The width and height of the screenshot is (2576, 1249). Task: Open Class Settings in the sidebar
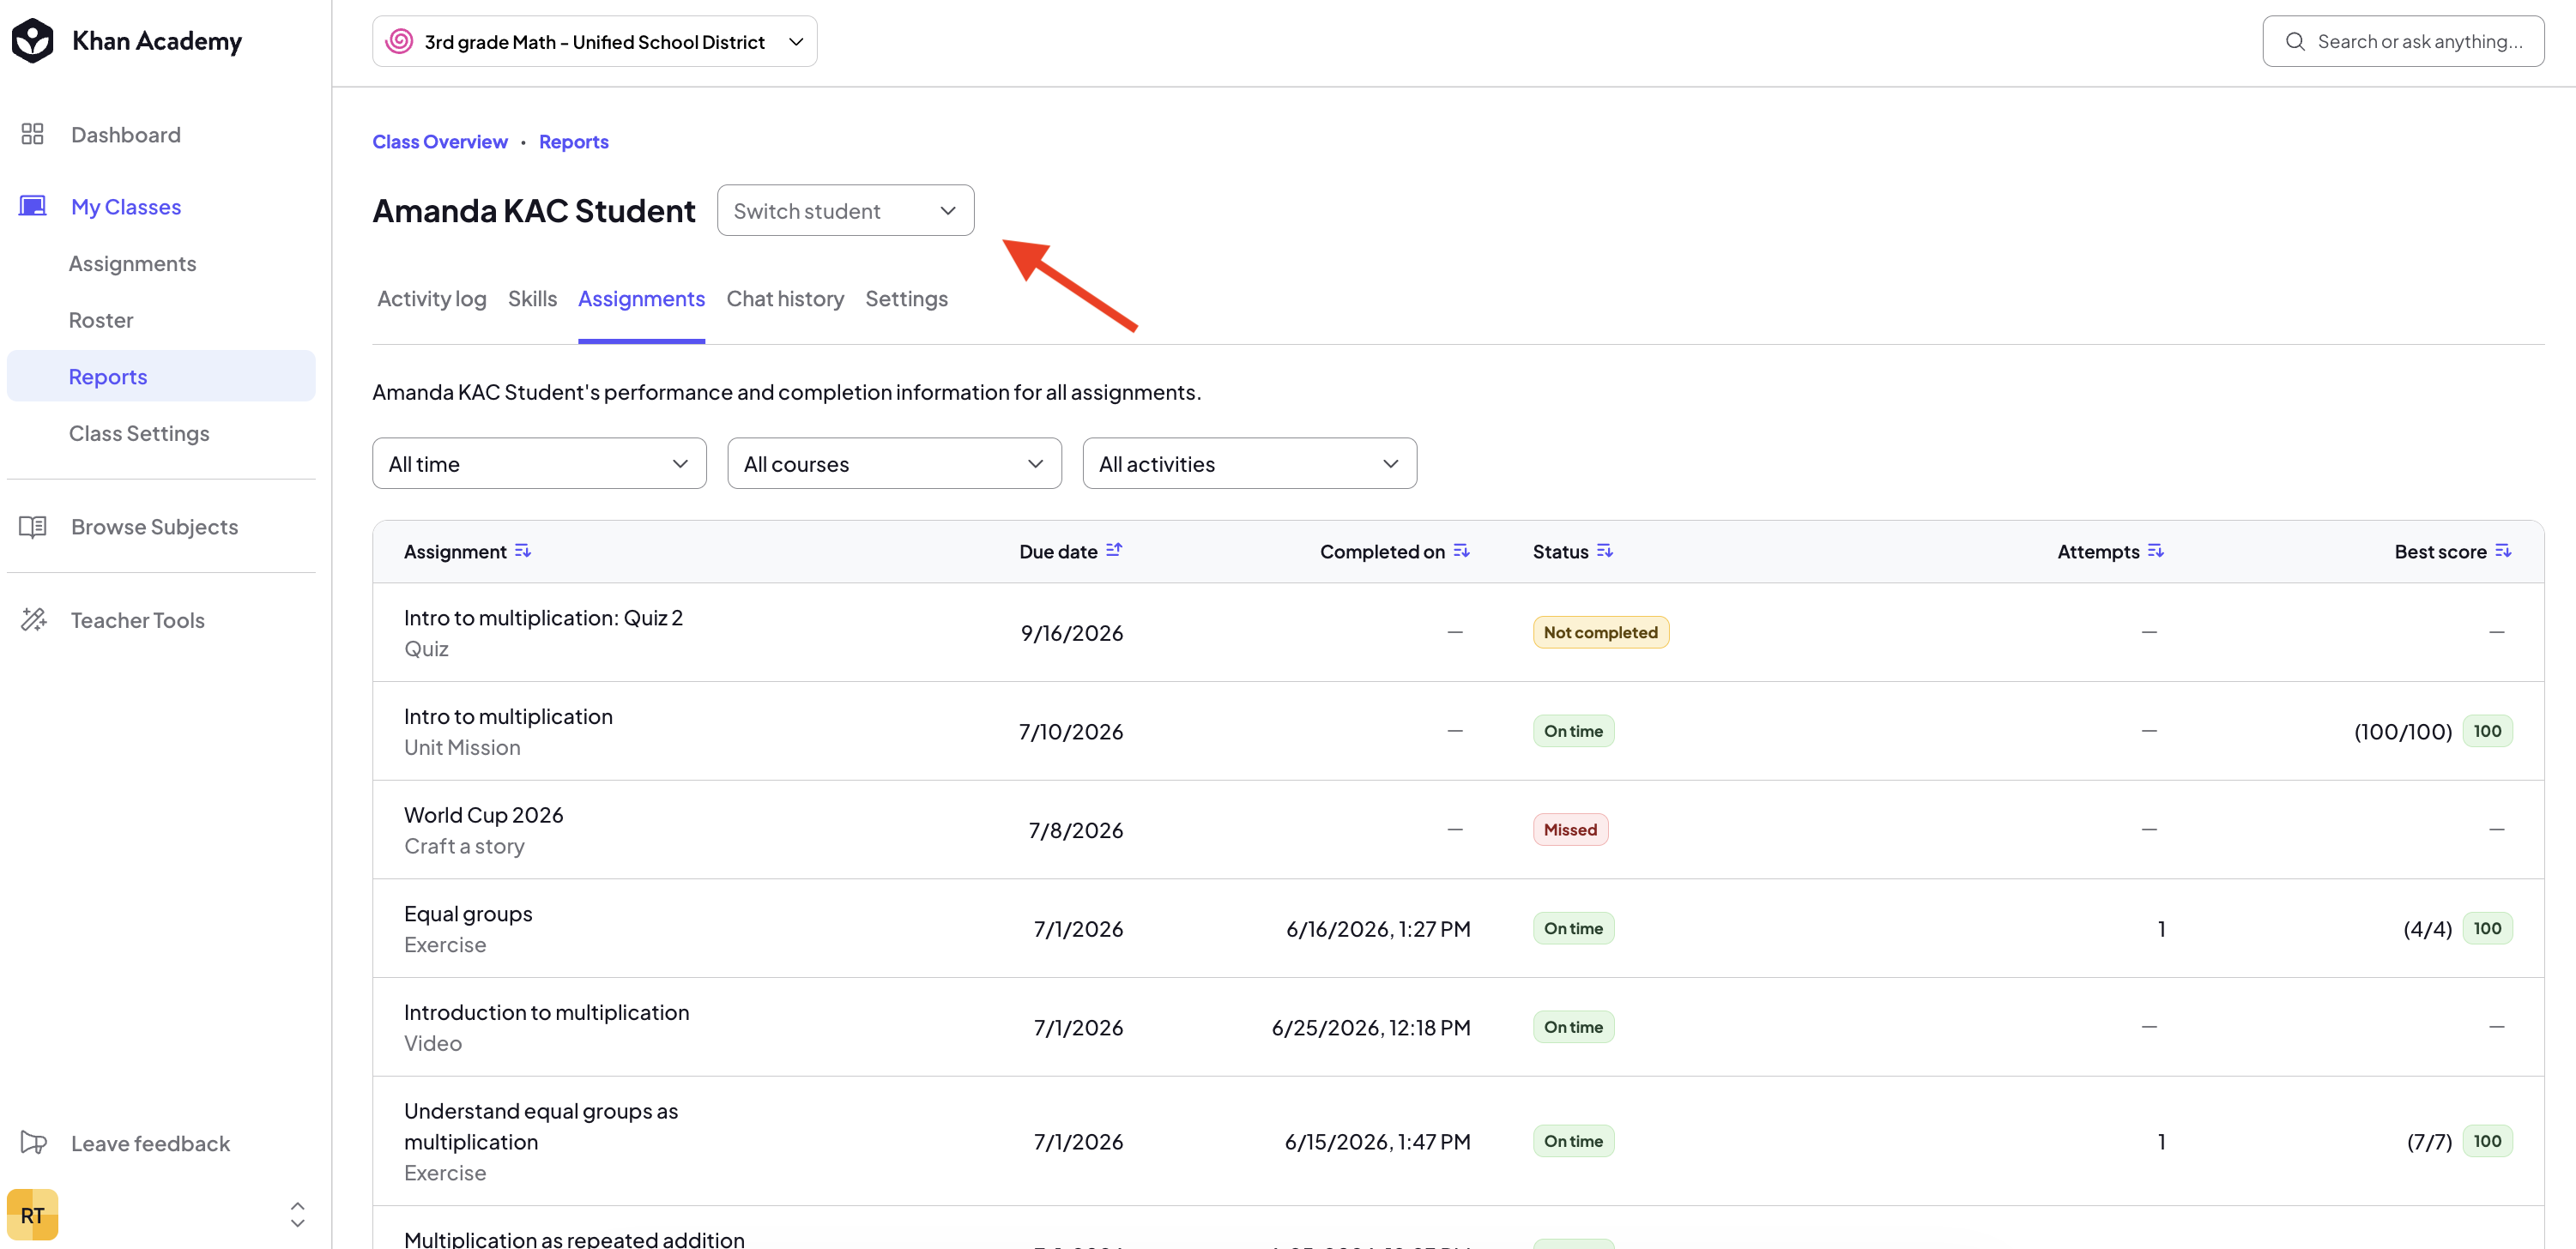139,433
